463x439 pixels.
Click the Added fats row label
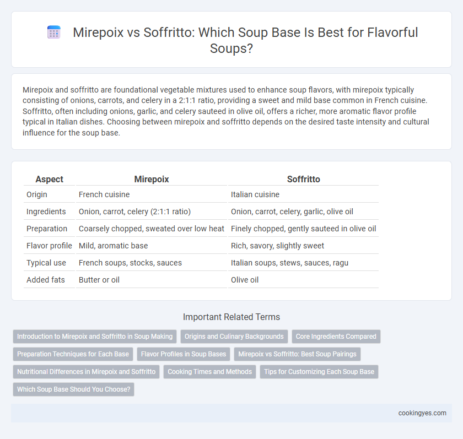(x=45, y=280)
